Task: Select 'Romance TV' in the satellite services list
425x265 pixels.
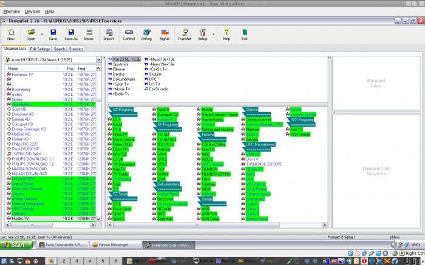Action: pyautogui.click(x=51, y=75)
